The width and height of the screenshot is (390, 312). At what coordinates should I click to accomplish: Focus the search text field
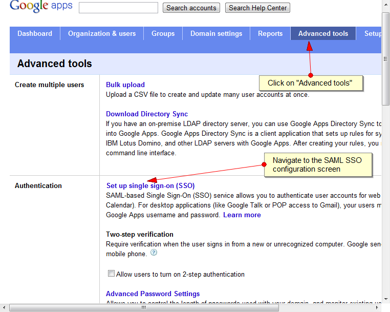pyautogui.click(x=118, y=8)
